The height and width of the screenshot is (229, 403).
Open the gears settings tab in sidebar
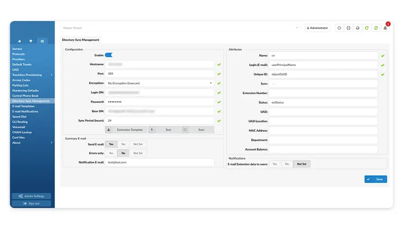click(x=42, y=41)
